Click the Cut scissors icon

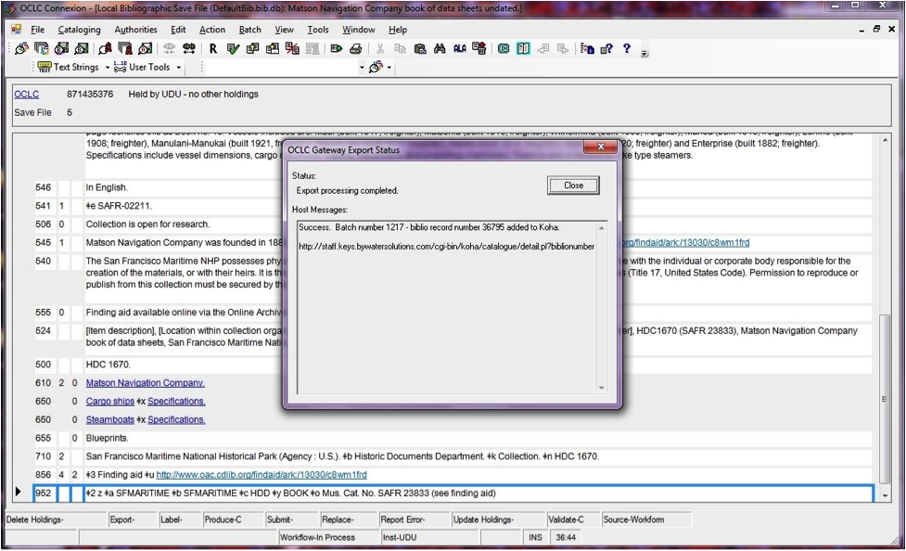coord(380,48)
